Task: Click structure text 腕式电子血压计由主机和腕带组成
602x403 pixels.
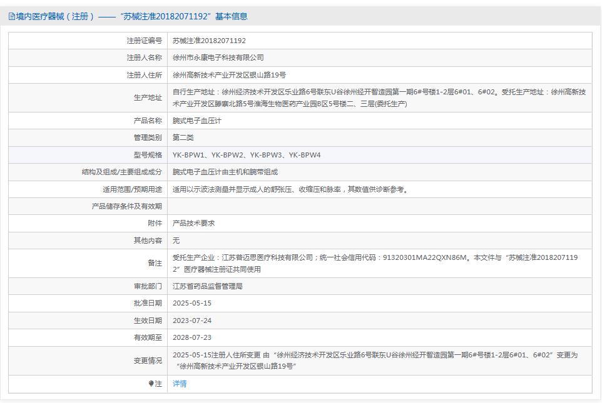Action: 225,172
